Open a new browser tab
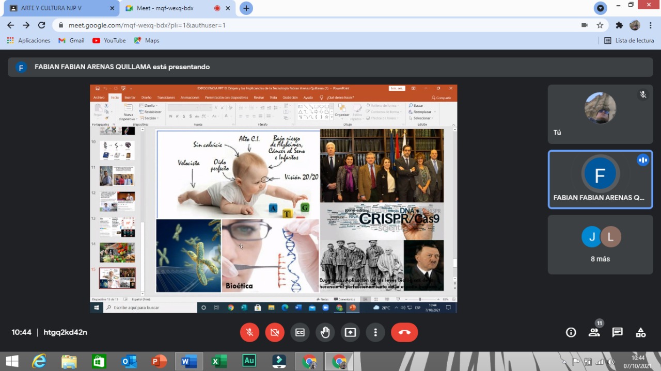661x371 pixels. (246, 8)
